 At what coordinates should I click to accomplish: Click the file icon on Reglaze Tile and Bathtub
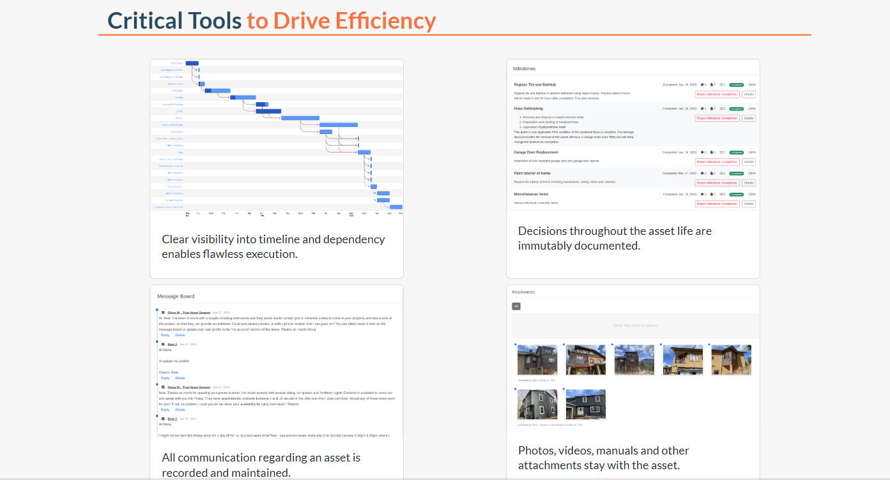click(x=712, y=84)
